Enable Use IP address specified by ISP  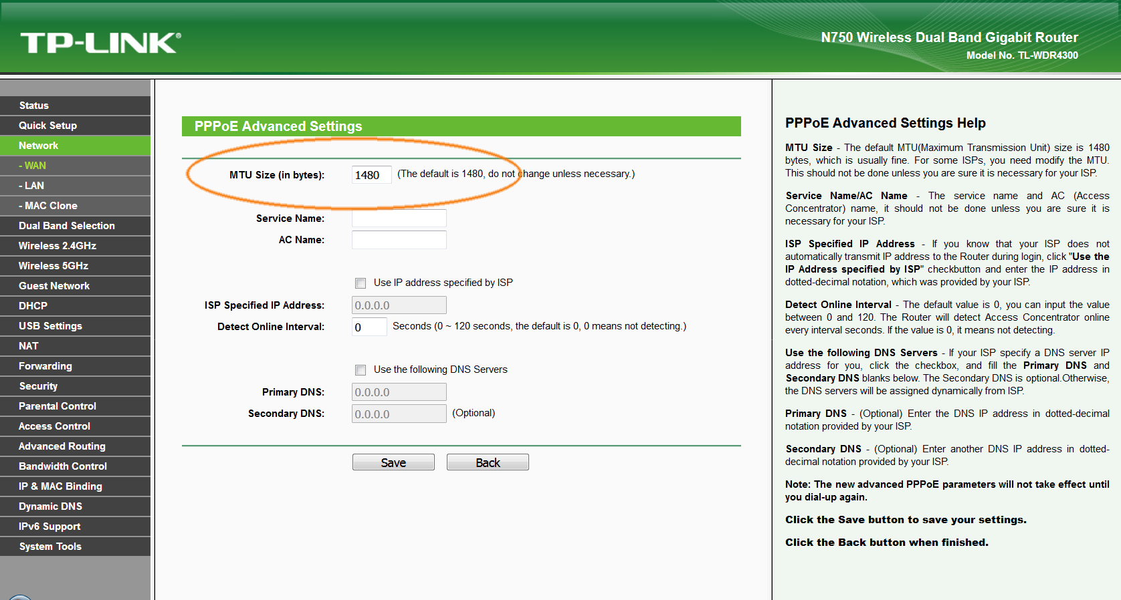pyautogui.click(x=361, y=283)
